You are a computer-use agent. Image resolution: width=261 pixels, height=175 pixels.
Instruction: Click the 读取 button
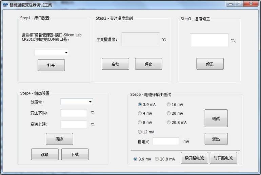pos(45,154)
